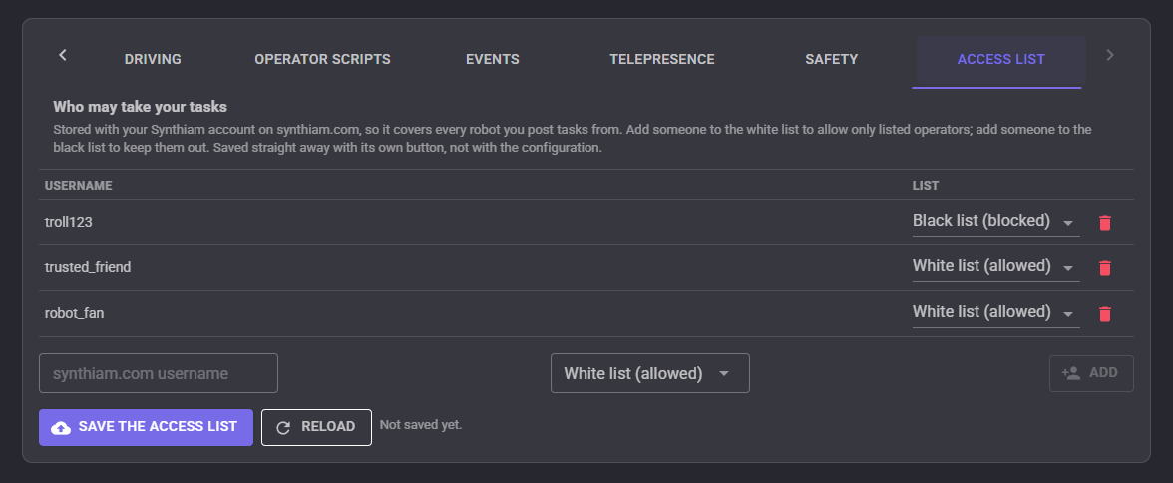The height and width of the screenshot is (483, 1173).
Task: Go to the Events tab
Action: (x=493, y=59)
